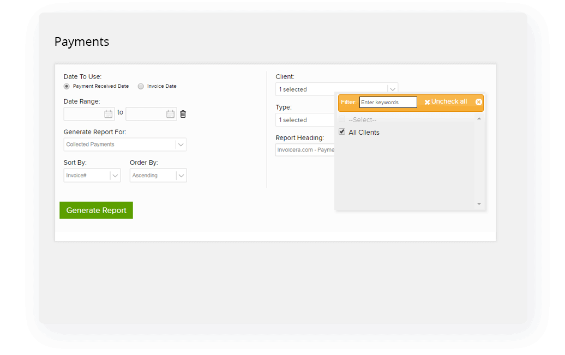The width and height of the screenshot is (565, 355).
Task: Expand the Client multiselect dropdown
Action: pyautogui.click(x=336, y=89)
